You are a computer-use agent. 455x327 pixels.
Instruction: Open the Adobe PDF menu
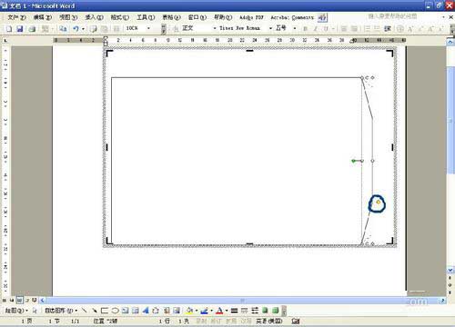(x=251, y=17)
